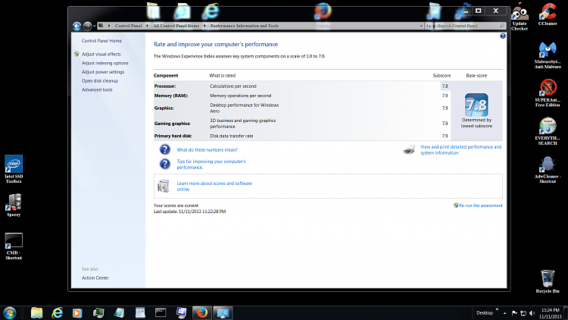Image resolution: width=568 pixels, height=320 pixels.
Task: Expand the arrow after All Control Panel Items
Action: [204, 26]
